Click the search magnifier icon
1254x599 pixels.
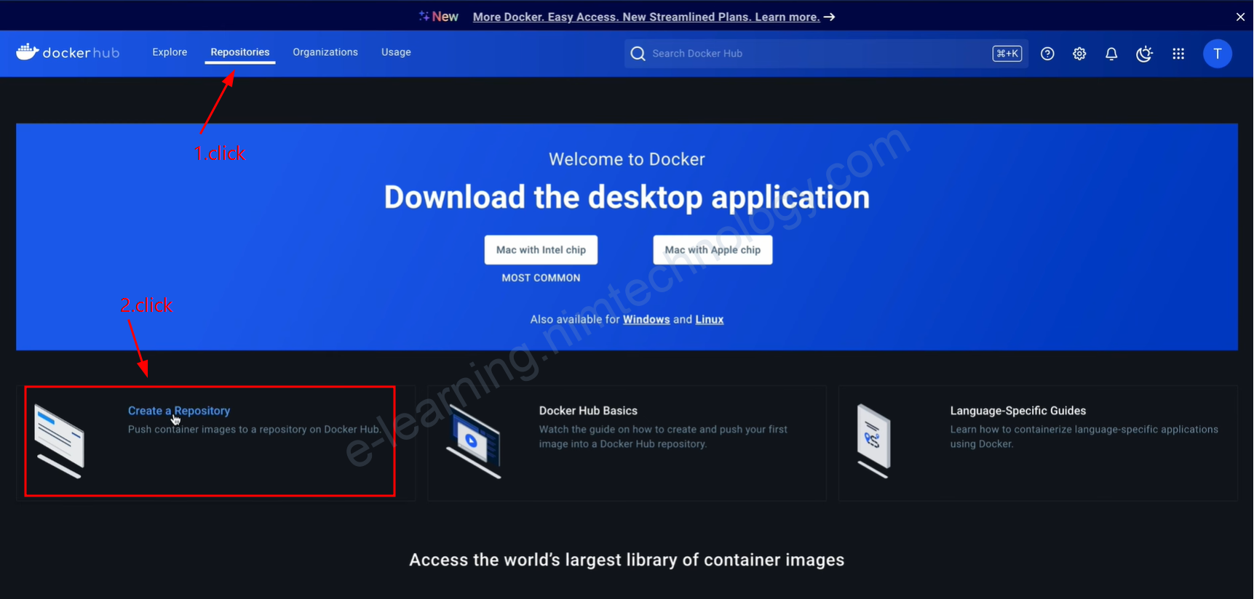point(638,54)
